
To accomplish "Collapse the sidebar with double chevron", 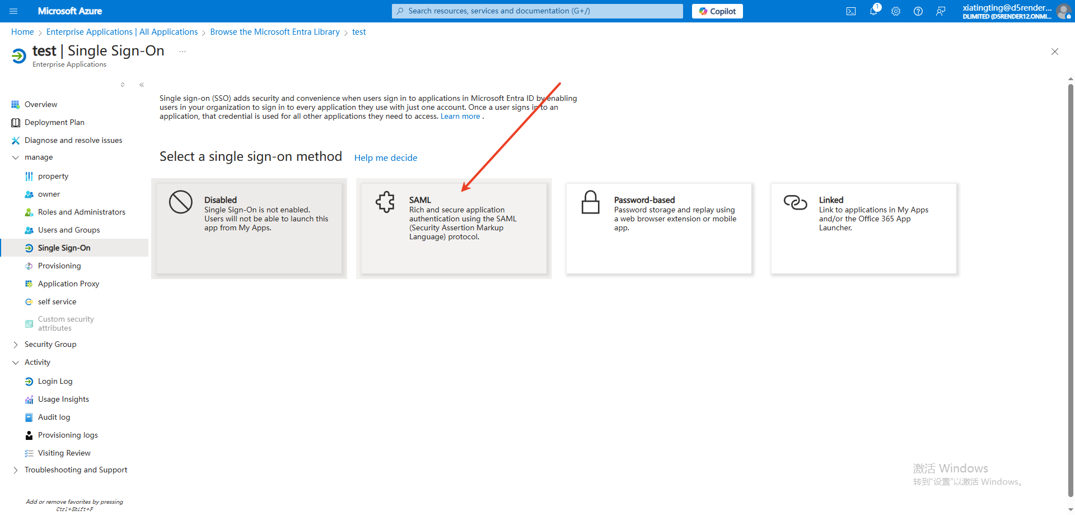I will [x=142, y=85].
